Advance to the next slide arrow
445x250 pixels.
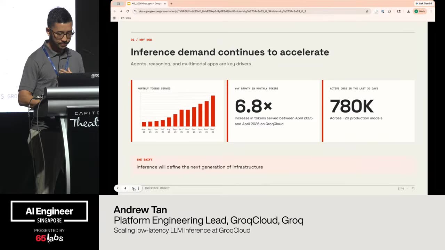133,188
